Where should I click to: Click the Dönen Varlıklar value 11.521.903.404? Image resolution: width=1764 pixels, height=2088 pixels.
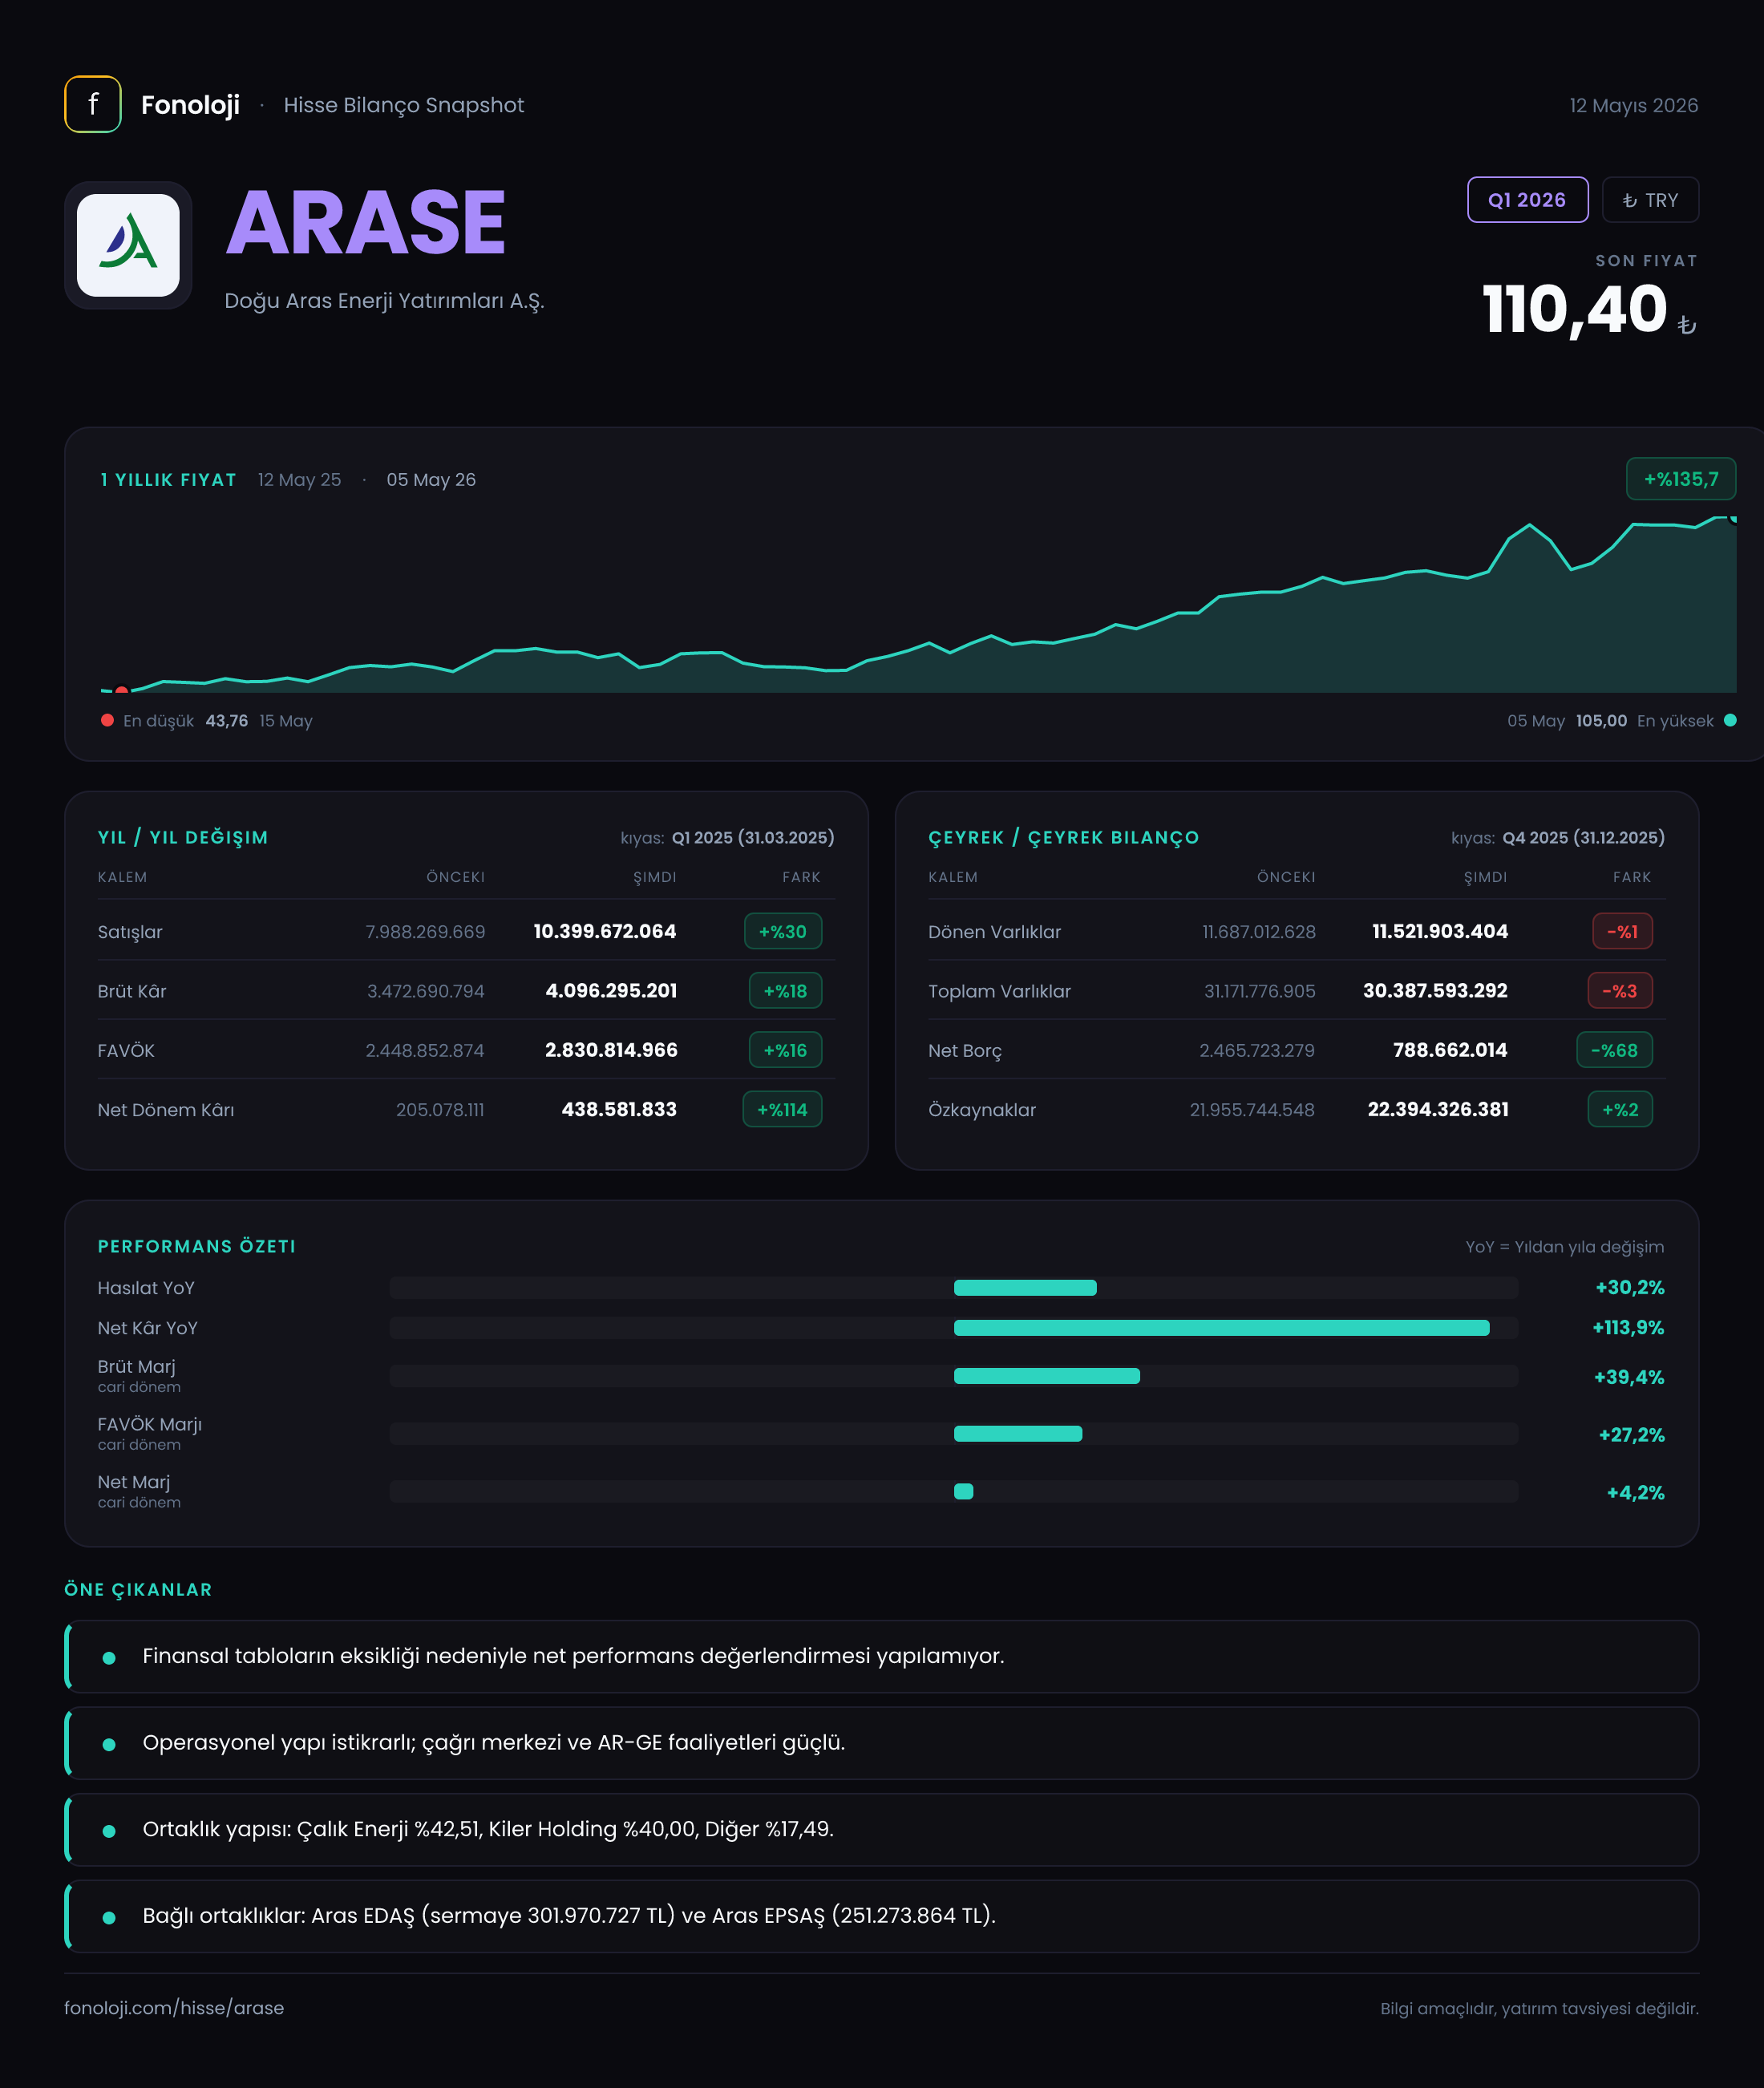coord(1440,931)
